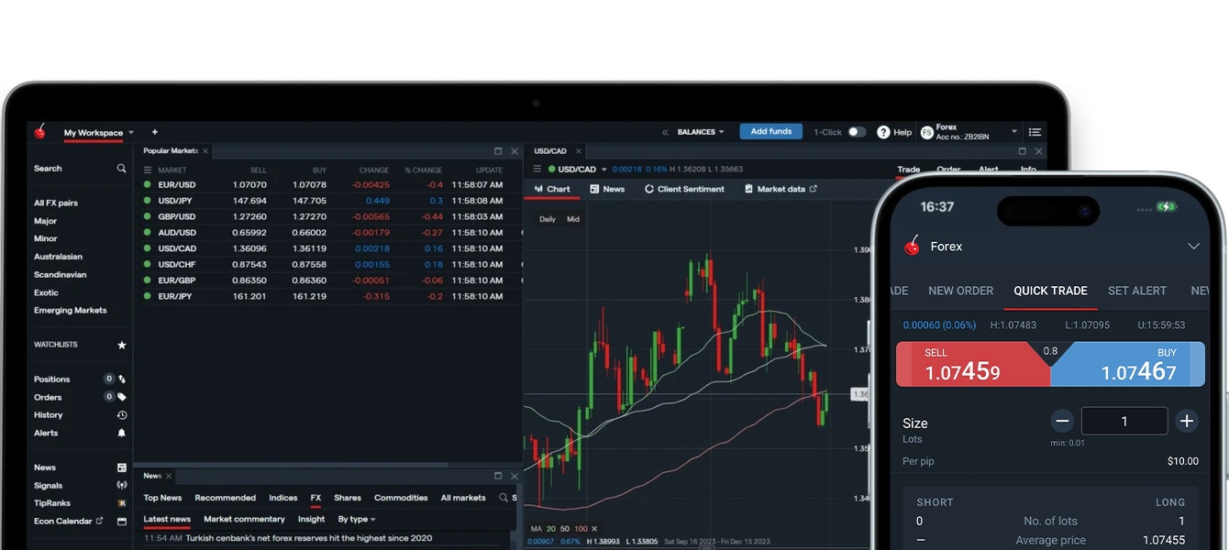This screenshot has width=1229, height=550.
Task: Switch to the Chart tab
Action: click(552, 189)
